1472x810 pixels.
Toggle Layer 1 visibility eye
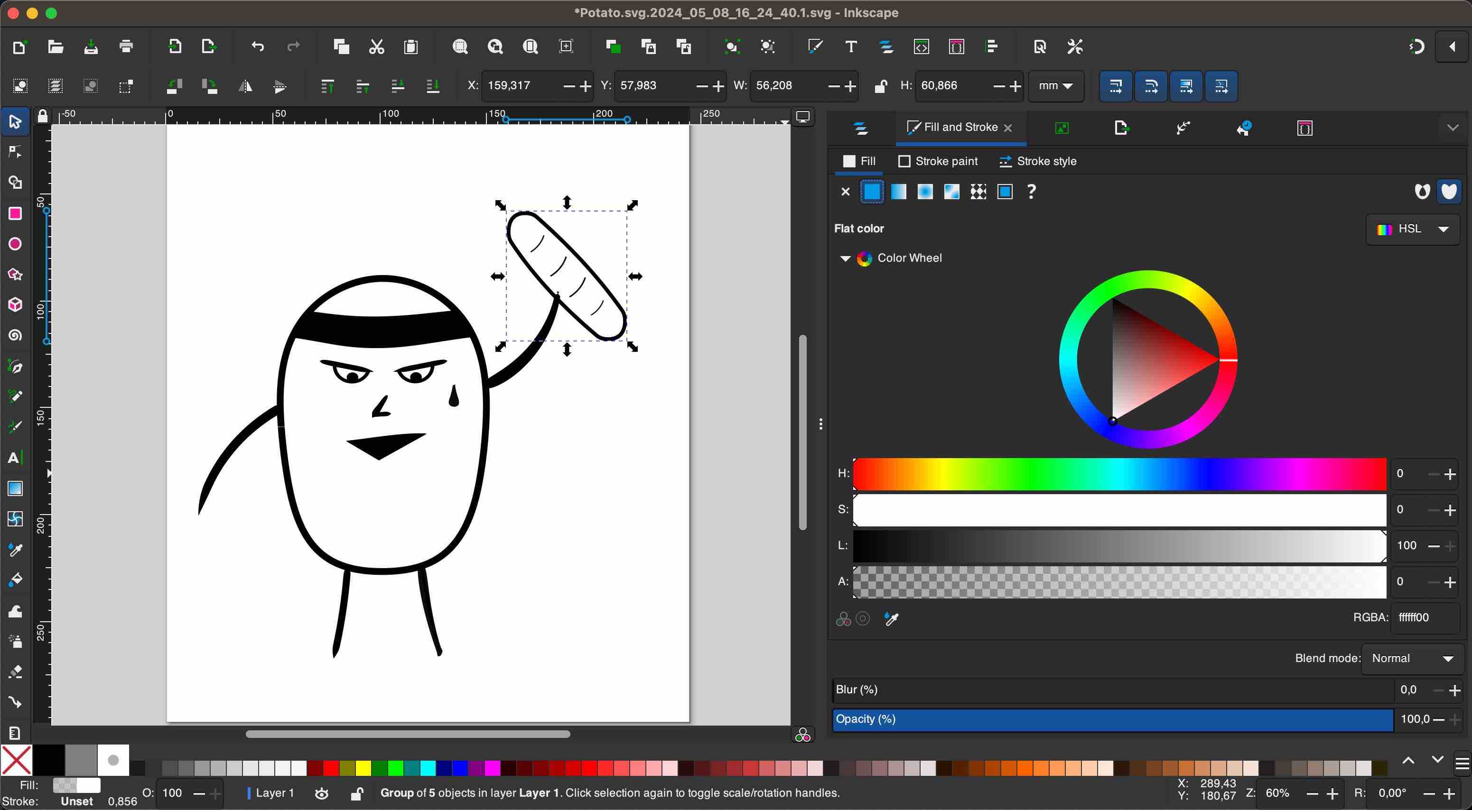[x=322, y=793]
